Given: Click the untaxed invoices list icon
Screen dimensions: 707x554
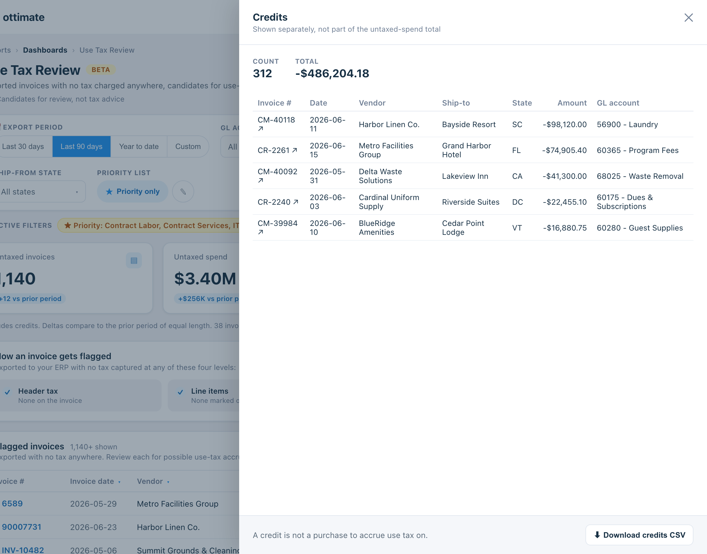Looking at the screenshot, I should click(x=134, y=260).
